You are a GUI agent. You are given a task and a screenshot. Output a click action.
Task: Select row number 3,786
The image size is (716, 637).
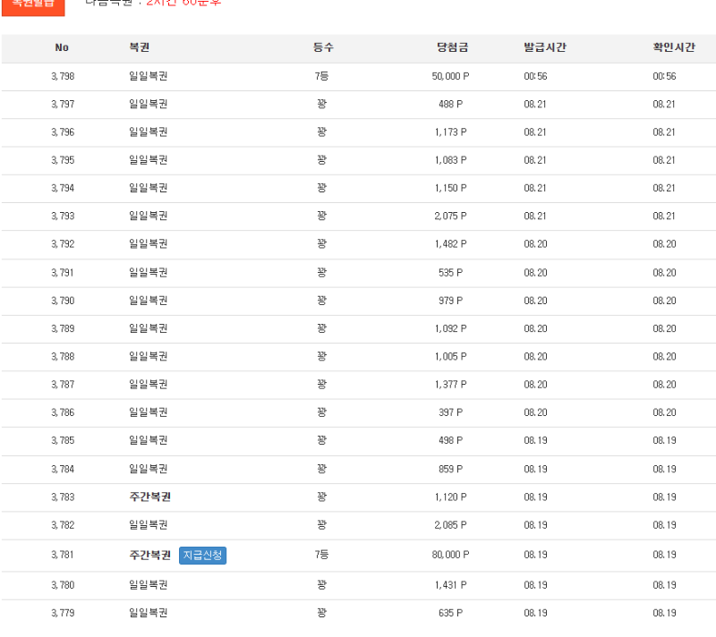click(x=63, y=412)
